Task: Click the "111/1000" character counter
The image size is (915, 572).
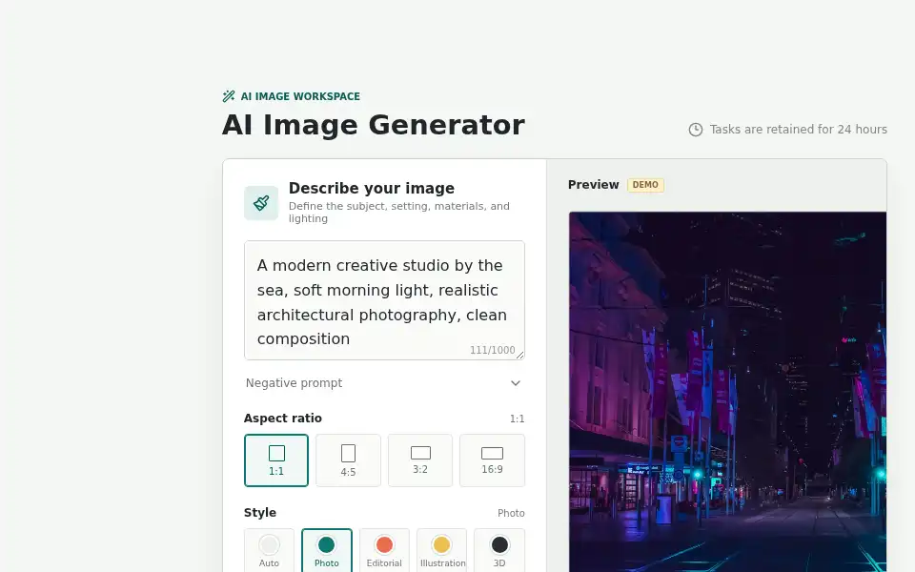Action: (493, 350)
